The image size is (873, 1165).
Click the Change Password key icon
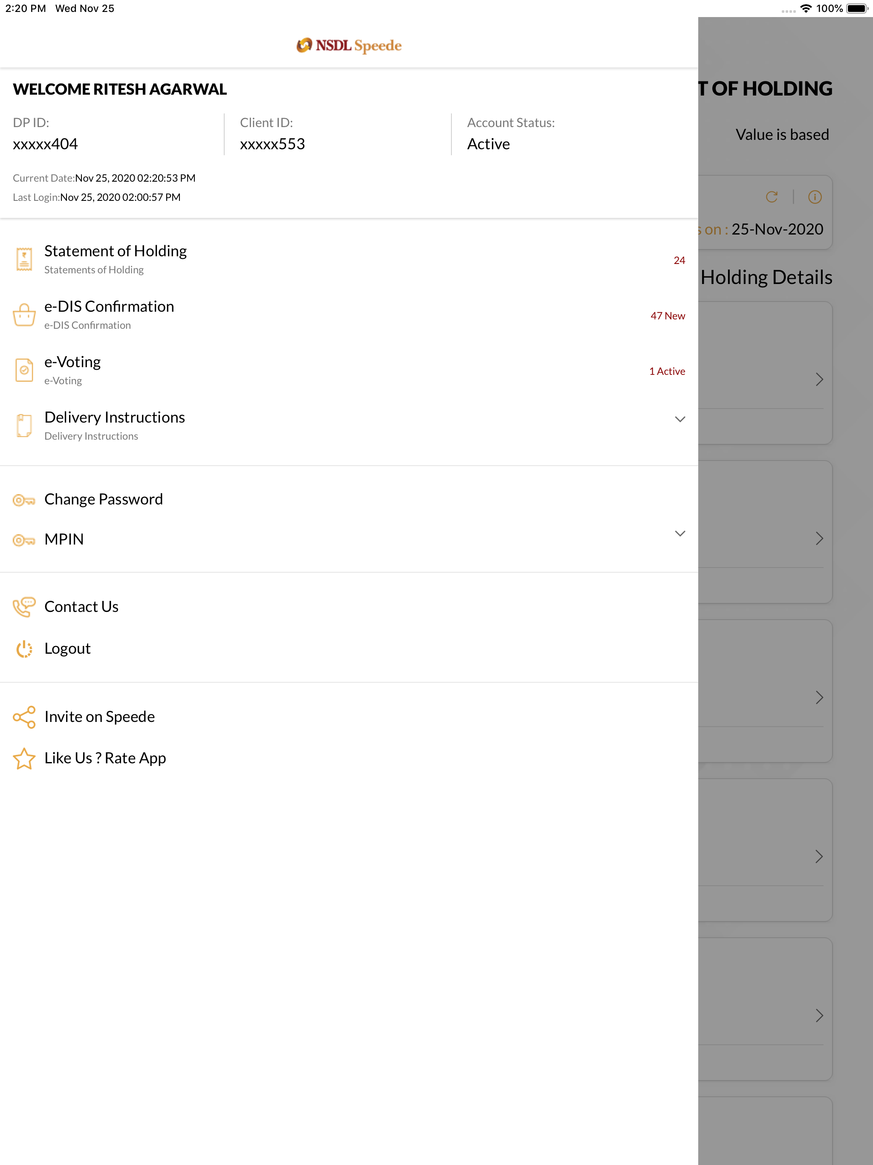coord(24,500)
